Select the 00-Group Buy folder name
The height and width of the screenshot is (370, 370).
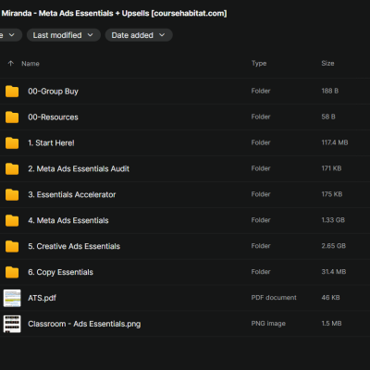53,92
